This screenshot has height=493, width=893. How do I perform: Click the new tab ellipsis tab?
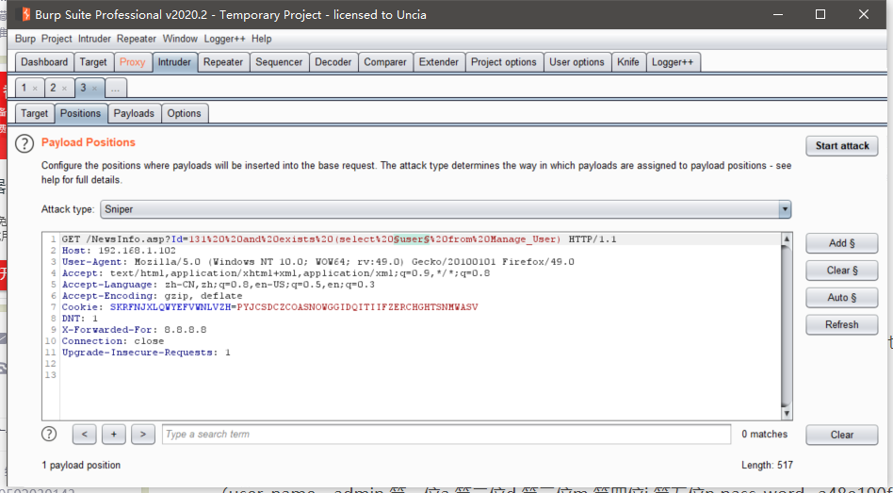click(x=116, y=89)
